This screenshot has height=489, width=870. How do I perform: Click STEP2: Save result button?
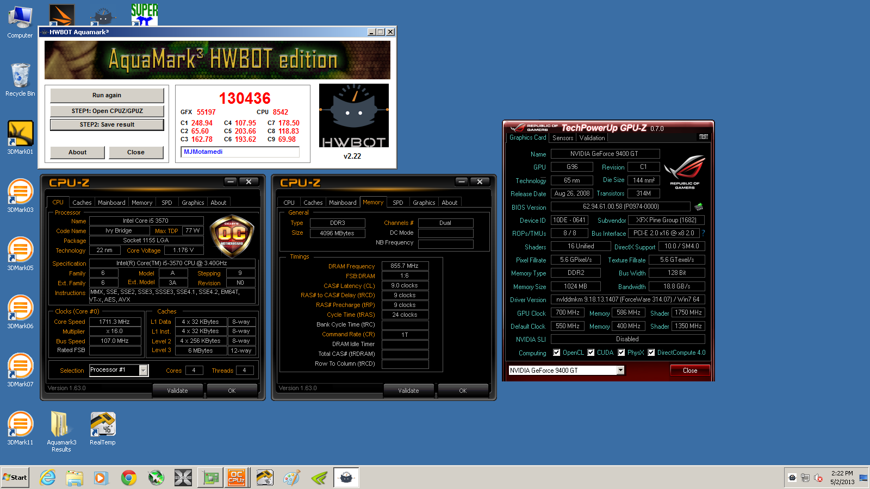pyautogui.click(x=107, y=124)
